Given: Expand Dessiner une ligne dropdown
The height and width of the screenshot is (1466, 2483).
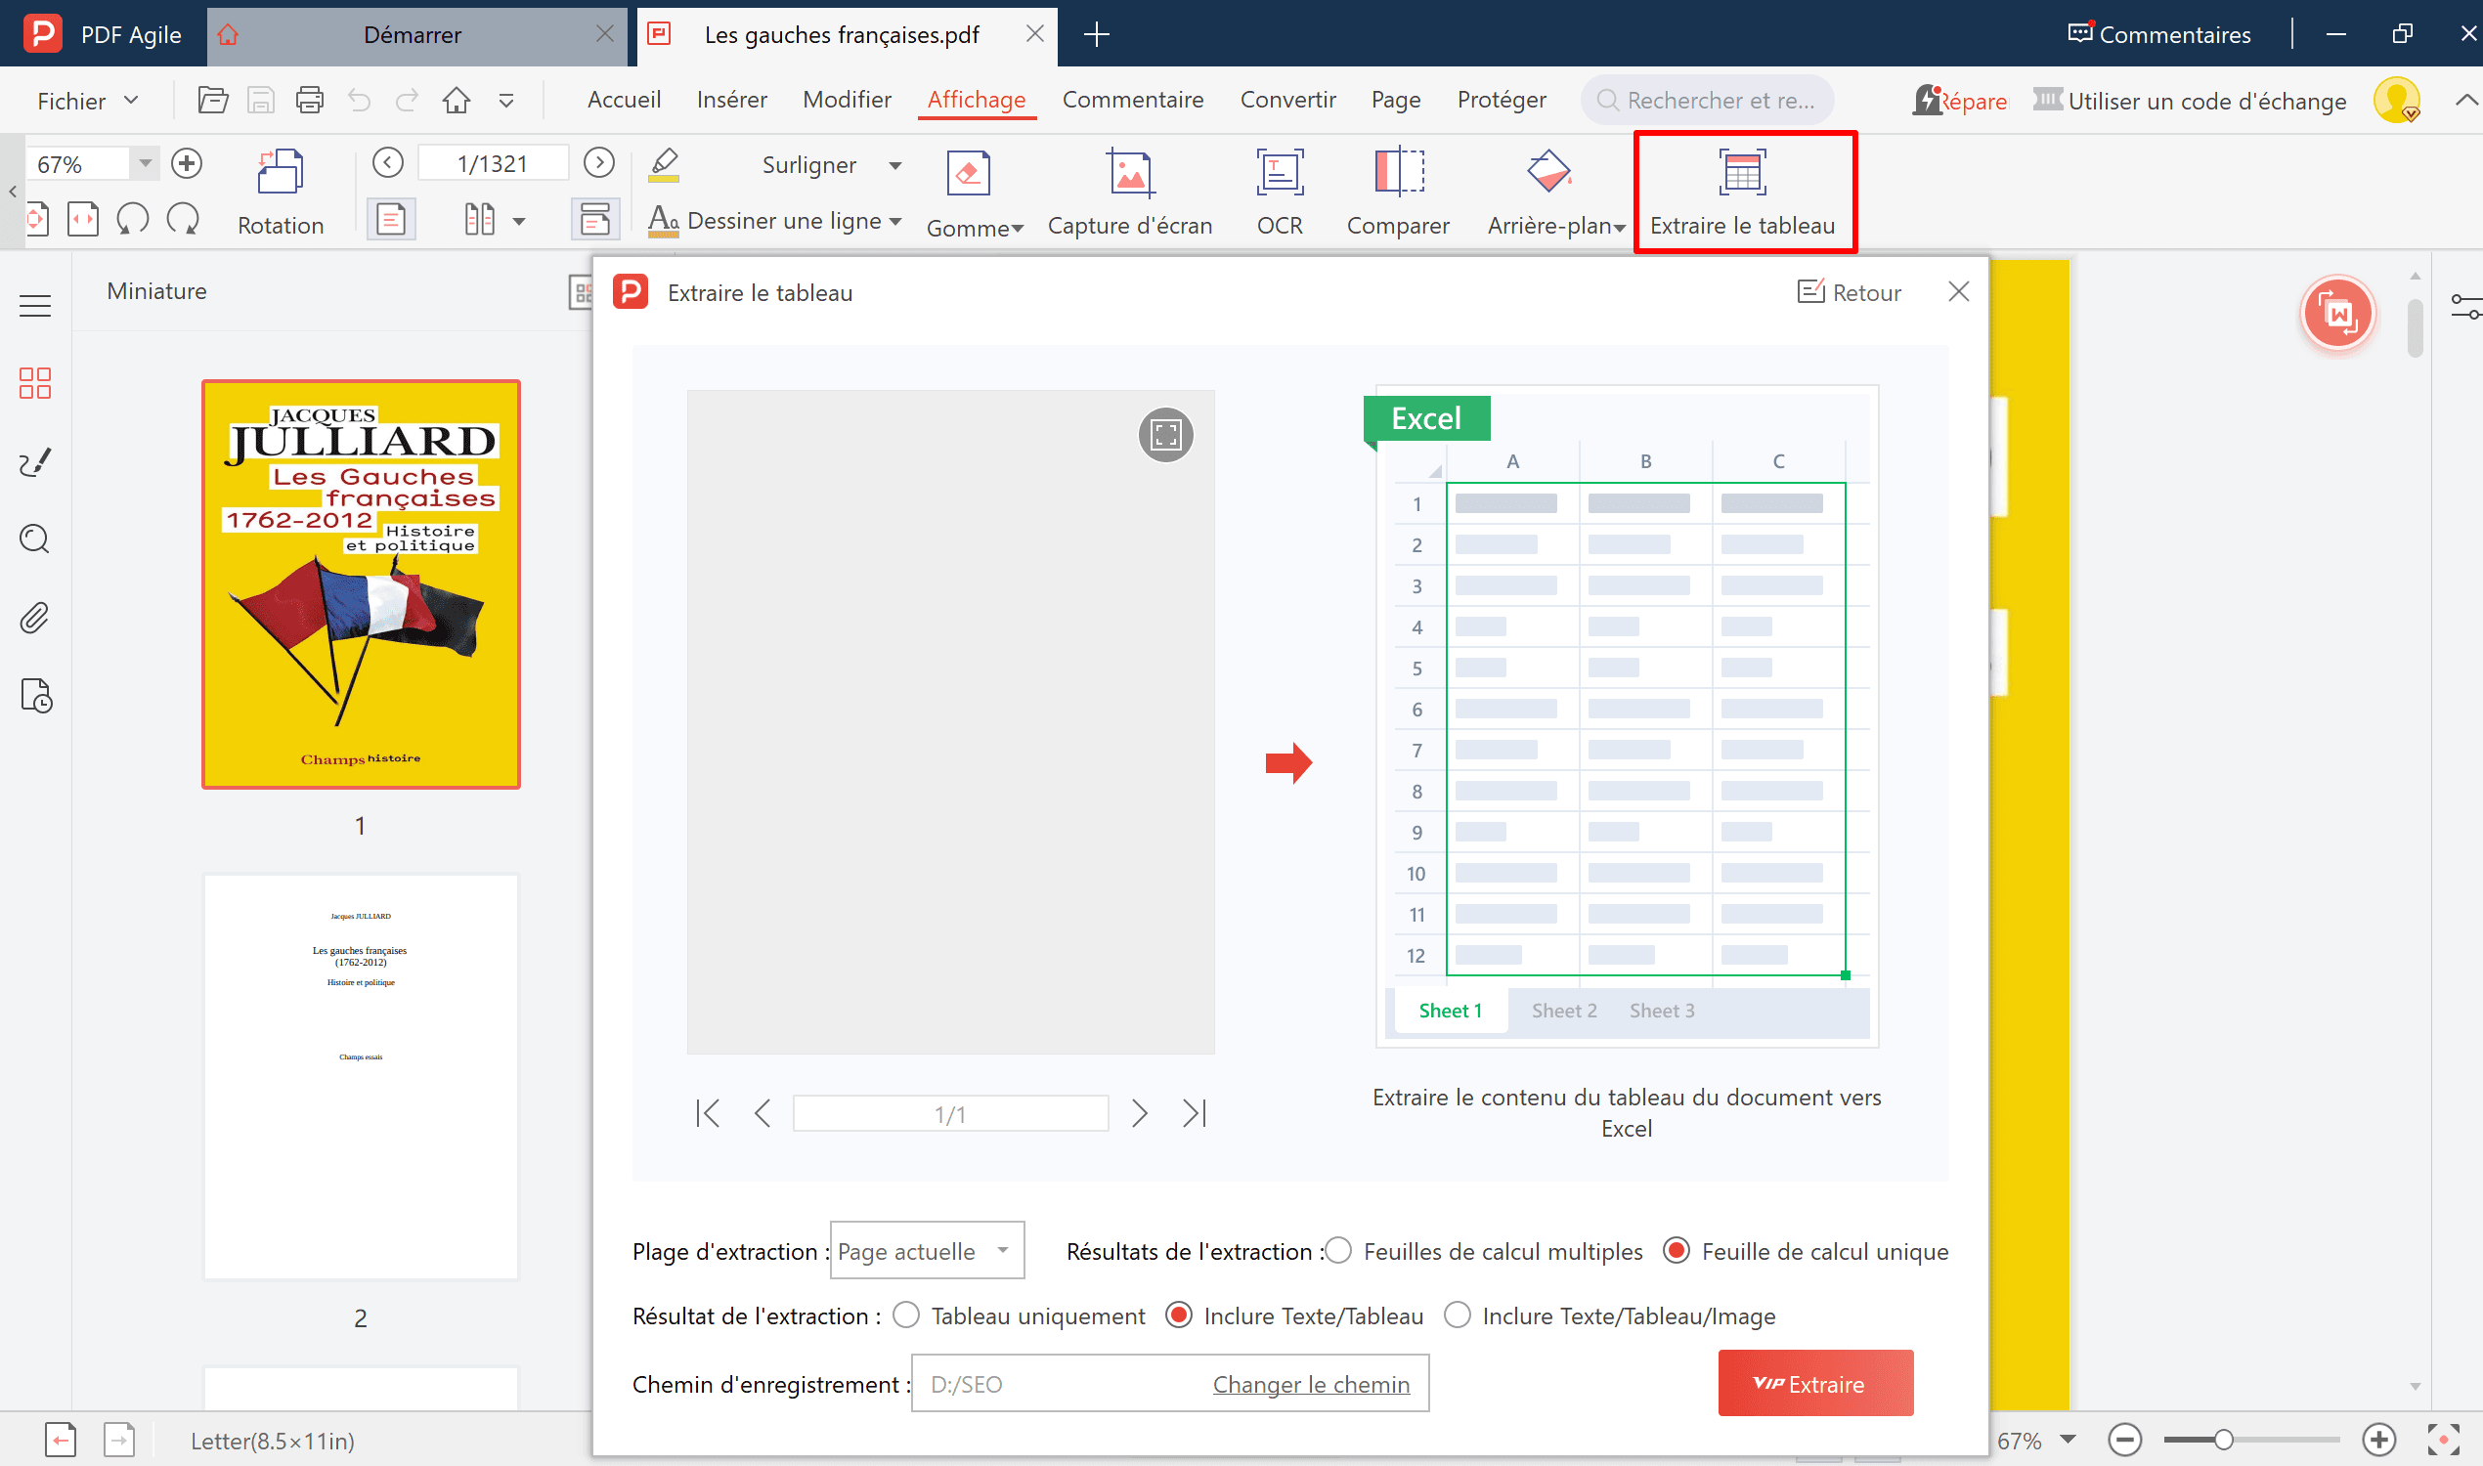Looking at the screenshot, I should pos(895,221).
